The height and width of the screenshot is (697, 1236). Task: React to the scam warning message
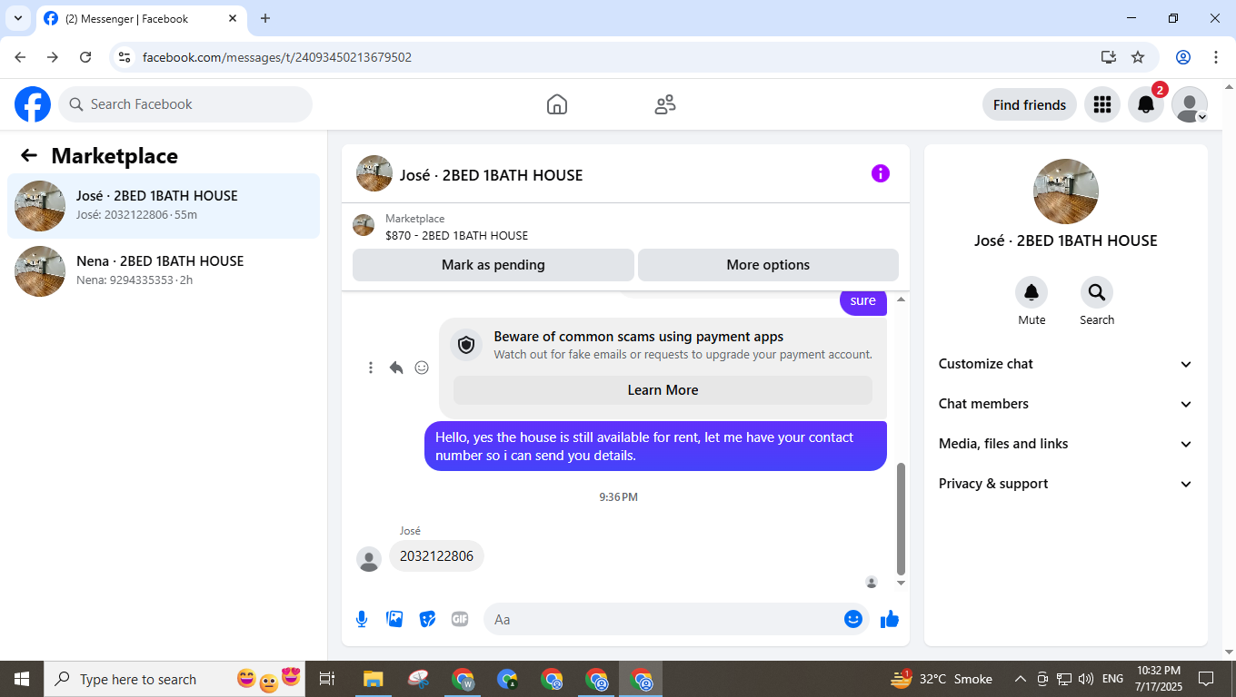click(422, 368)
